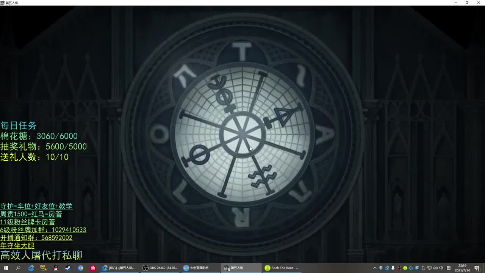The height and width of the screenshot is (273, 485).
Task: Click the 第五人格 title bar window icon
Action: point(3,3)
